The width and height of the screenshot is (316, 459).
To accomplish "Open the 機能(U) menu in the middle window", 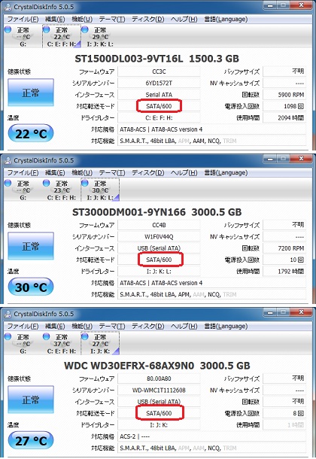I will [82, 173].
